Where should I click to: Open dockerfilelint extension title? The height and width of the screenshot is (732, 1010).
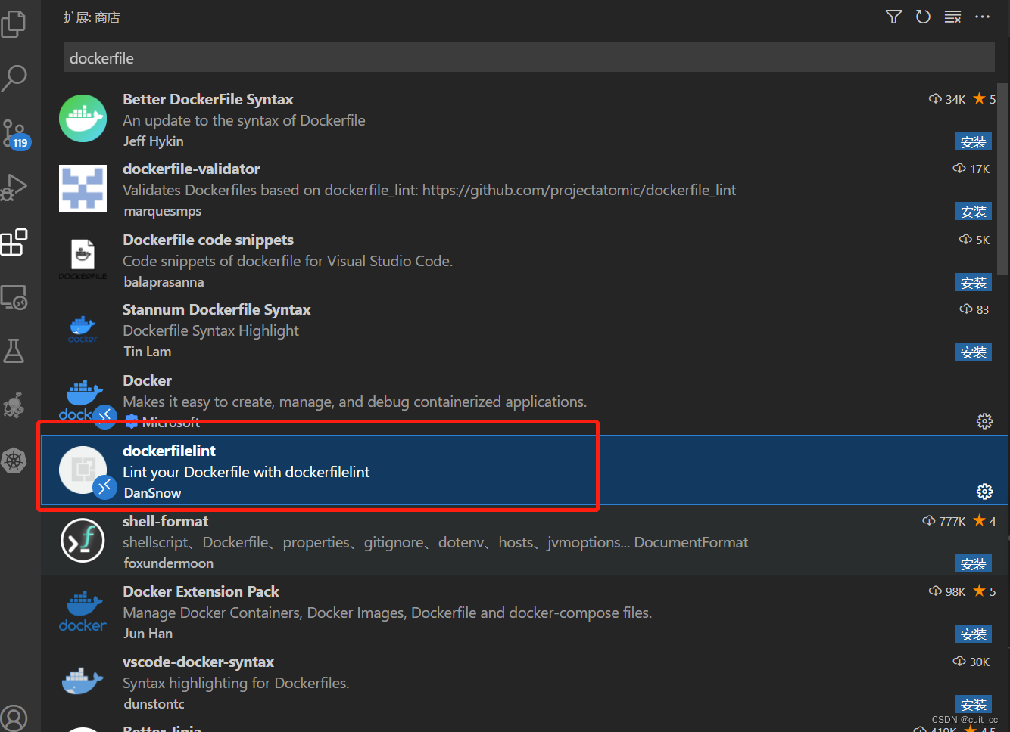[170, 451]
